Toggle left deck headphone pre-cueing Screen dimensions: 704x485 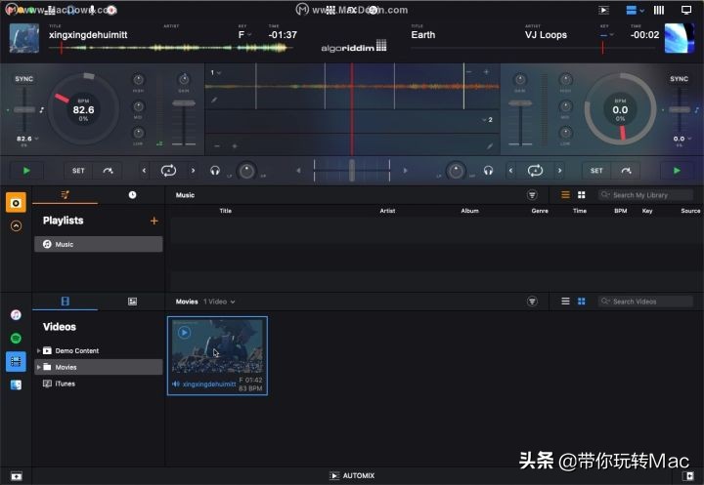pyautogui.click(x=215, y=171)
